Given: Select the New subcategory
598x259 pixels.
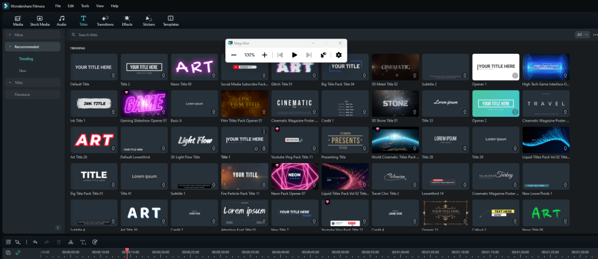Looking at the screenshot, I should click(22, 71).
